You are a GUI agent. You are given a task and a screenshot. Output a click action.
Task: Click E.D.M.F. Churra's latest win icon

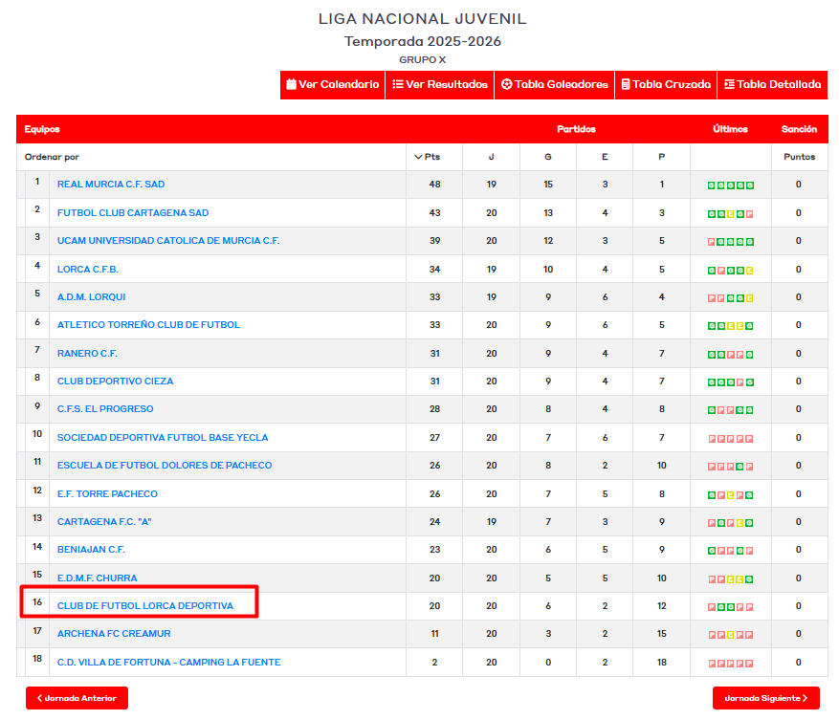point(750,579)
